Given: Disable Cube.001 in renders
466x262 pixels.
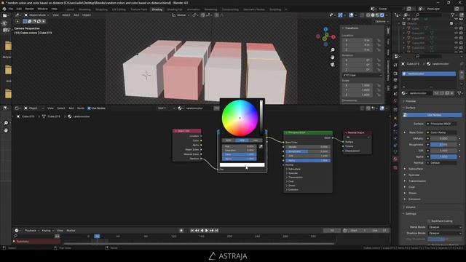Looking at the screenshot, I should pos(461,33).
